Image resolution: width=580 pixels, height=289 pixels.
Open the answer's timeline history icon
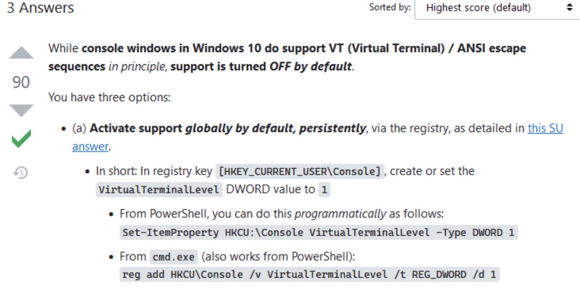(21, 172)
